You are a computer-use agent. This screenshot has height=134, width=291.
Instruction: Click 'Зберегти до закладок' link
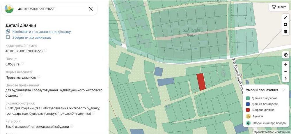click(31, 38)
